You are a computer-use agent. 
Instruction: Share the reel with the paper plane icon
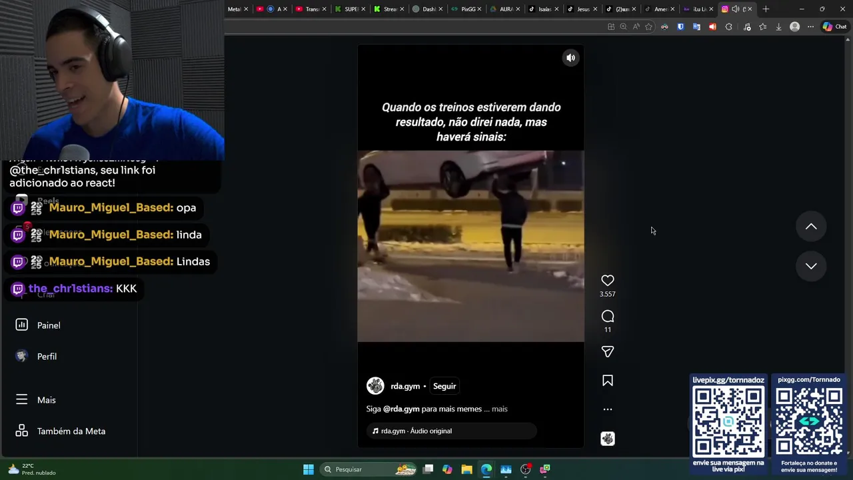(x=607, y=351)
